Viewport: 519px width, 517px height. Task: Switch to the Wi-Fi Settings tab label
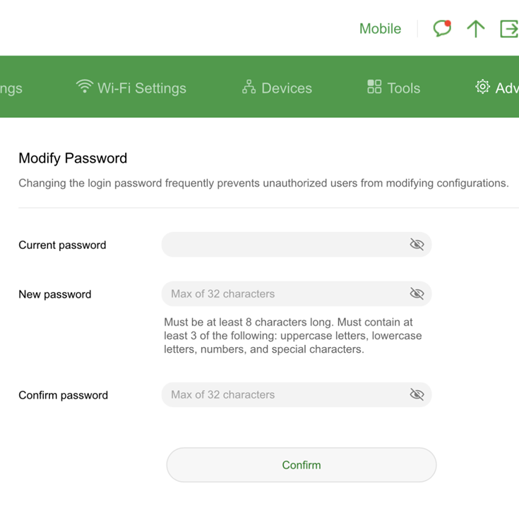[x=142, y=88]
